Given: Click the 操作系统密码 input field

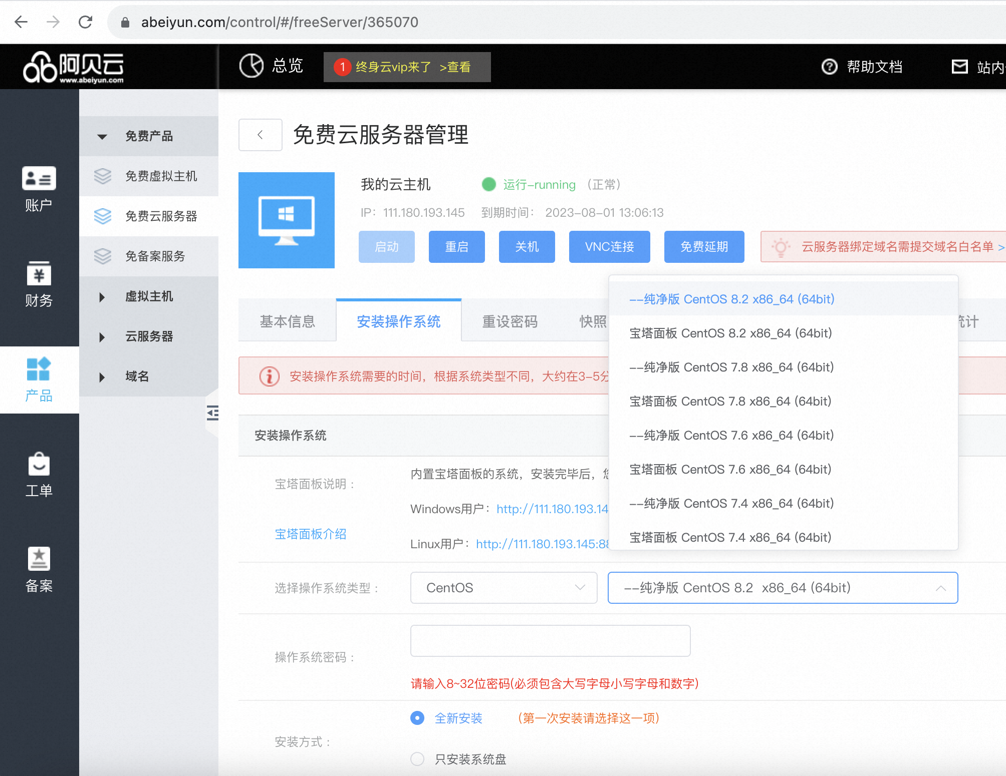Looking at the screenshot, I should coord(550,641).
